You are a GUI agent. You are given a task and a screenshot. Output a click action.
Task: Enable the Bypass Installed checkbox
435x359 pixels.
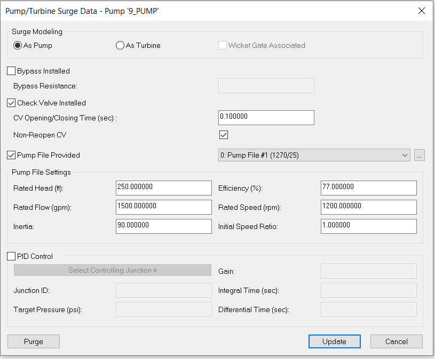pyautogui.click(x=10, y=71)
